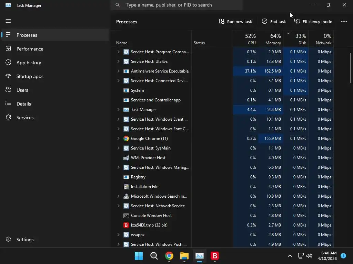Show hidden system tray icons
This screenshot has height=264, width=353.
coord(290,256)
